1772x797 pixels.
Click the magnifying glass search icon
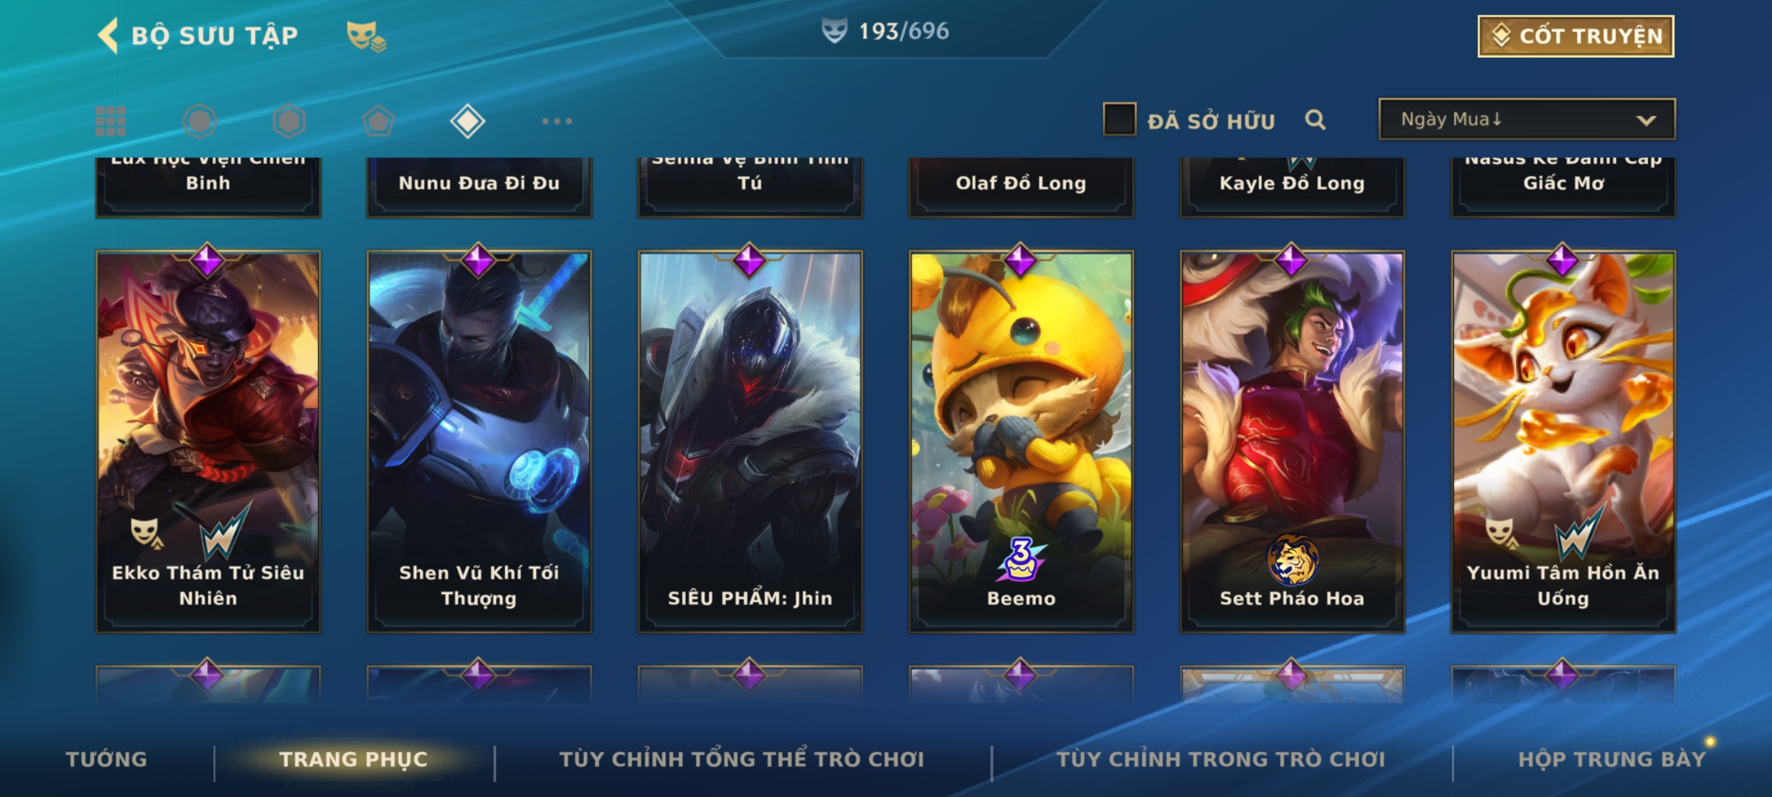1315,120
